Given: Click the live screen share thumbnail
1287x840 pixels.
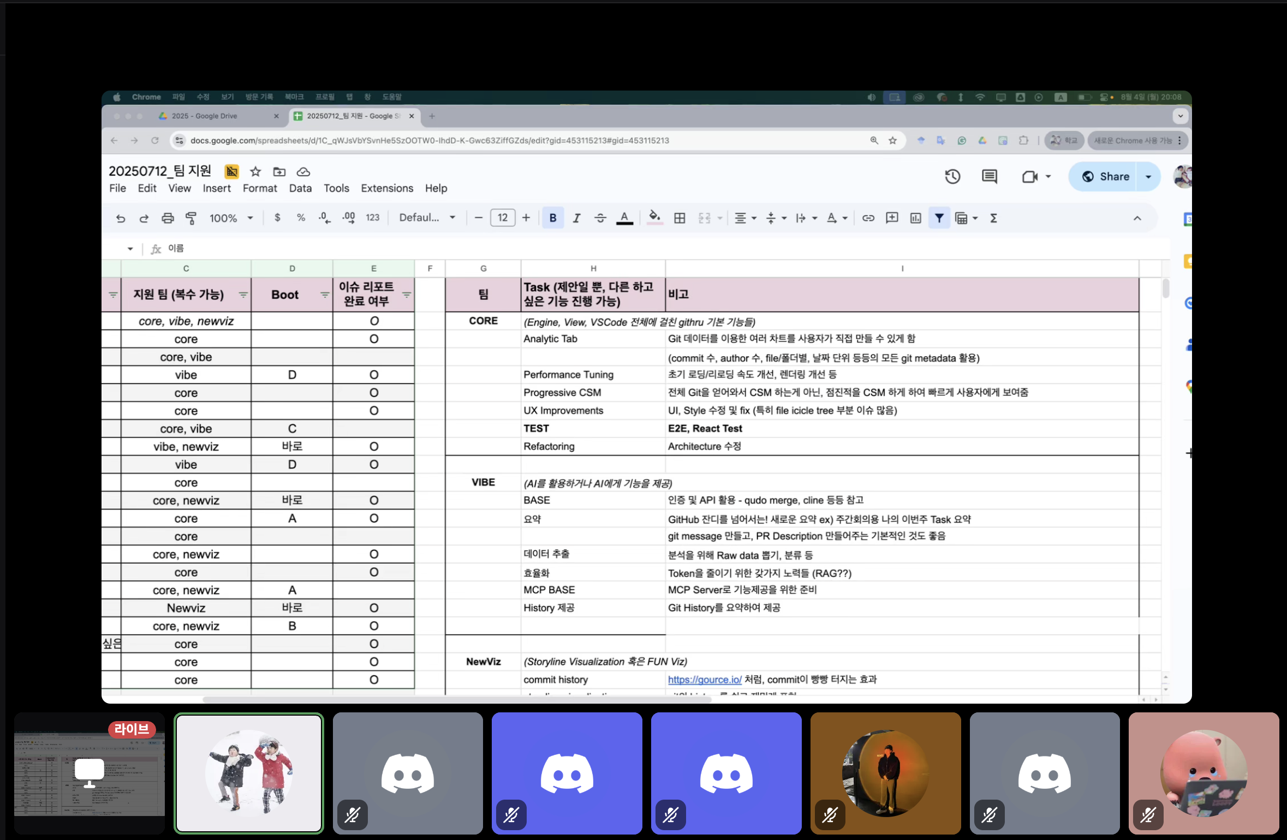Looking at the screenshot, I should tap(90, 772).
